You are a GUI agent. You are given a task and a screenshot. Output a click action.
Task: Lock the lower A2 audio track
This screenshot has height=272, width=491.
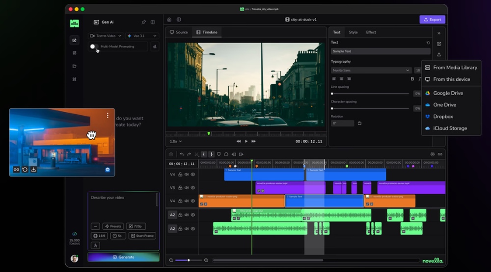pyautogui.click(x=180, y=228)
